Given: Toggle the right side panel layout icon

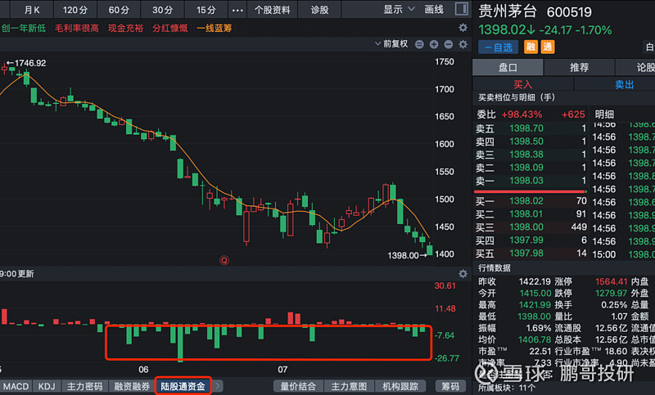Looking at the screenshot, I should pyautogui.click(x=461, y=9).
